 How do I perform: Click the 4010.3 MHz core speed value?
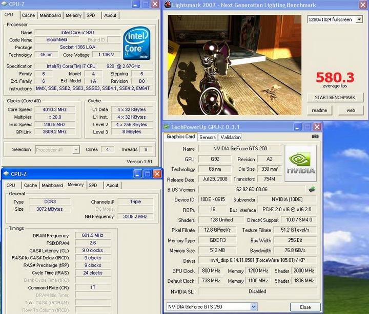click(55, 109)
